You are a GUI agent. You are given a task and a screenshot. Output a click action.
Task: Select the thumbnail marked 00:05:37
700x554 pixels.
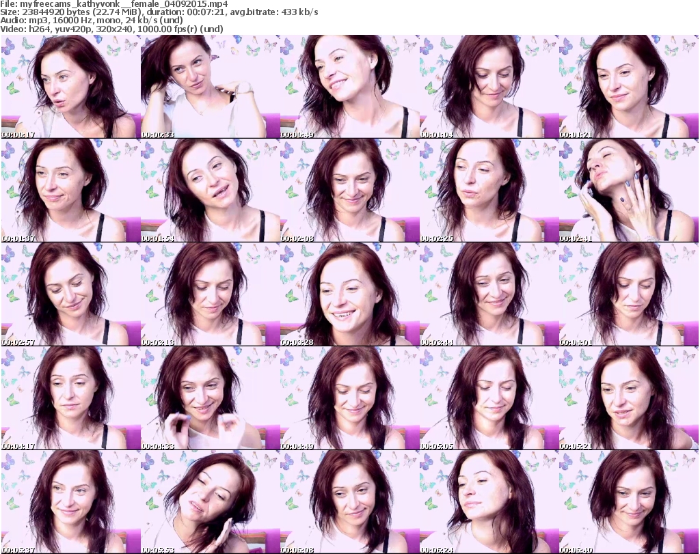click(x=71, y=502)
